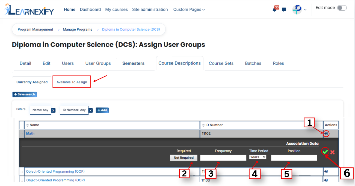The image size is (355, 186).
Task: Open the notifications bell icon
Action: 274,10
